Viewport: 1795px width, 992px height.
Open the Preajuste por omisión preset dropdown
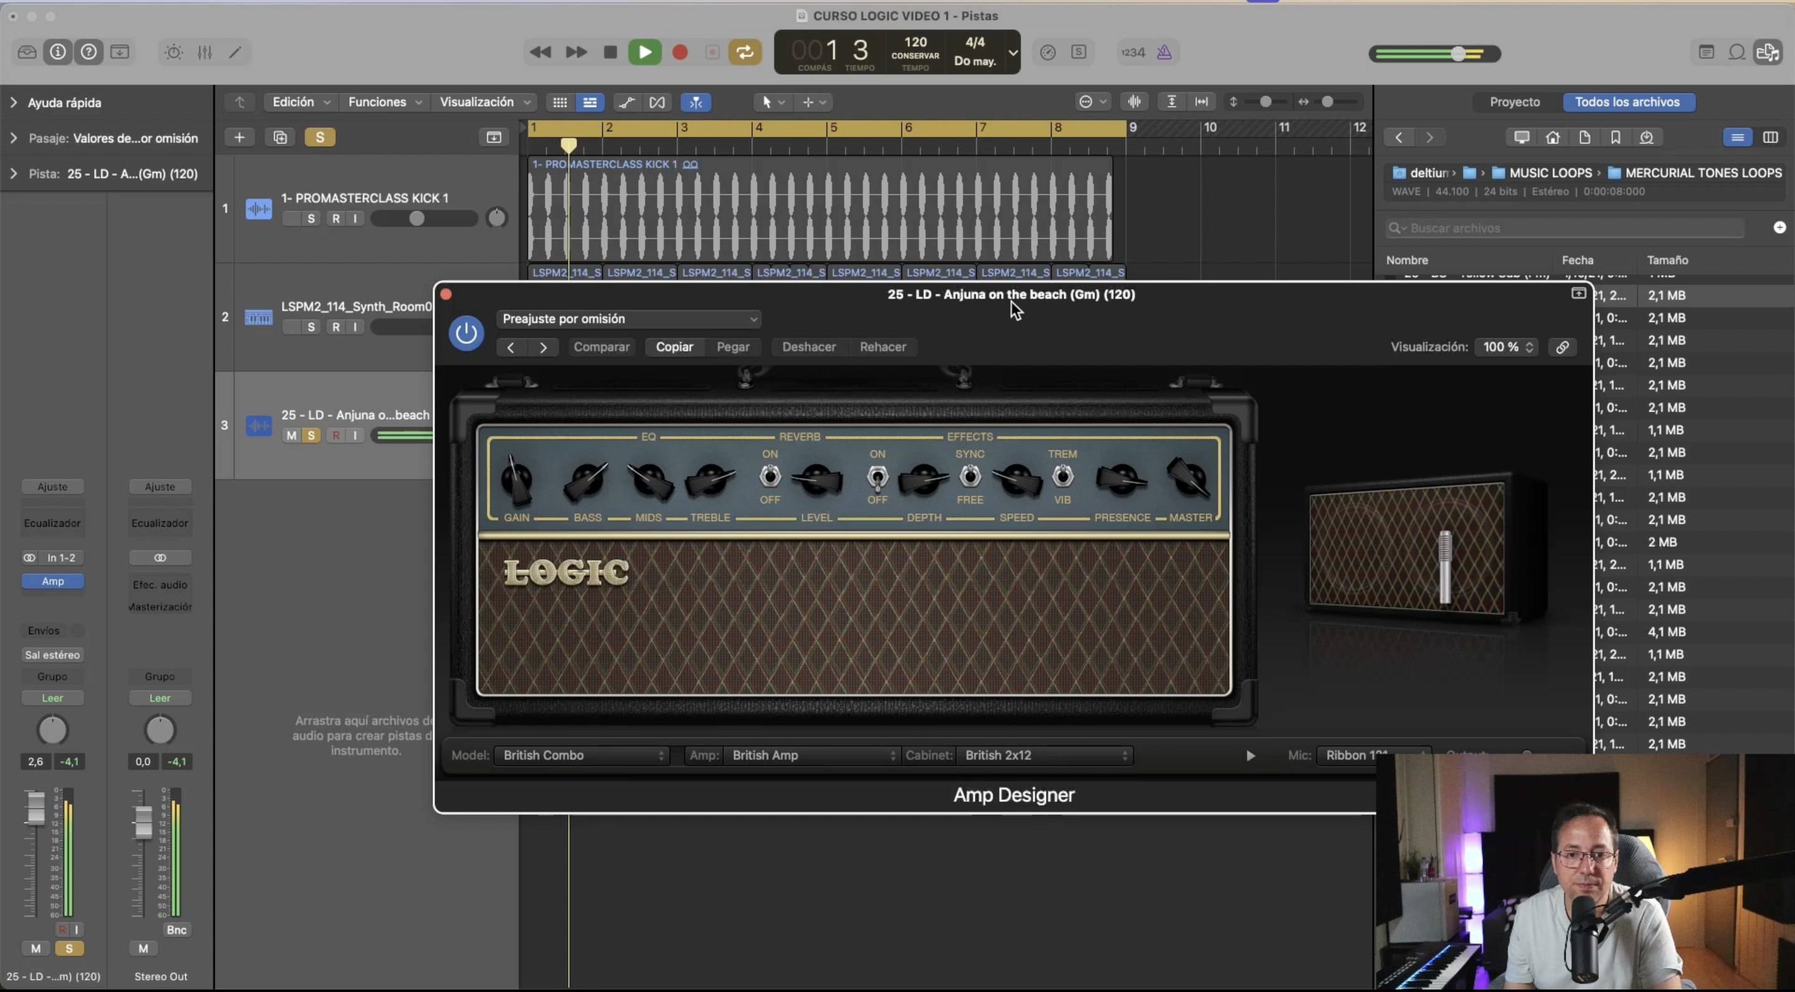pos(628,318)
